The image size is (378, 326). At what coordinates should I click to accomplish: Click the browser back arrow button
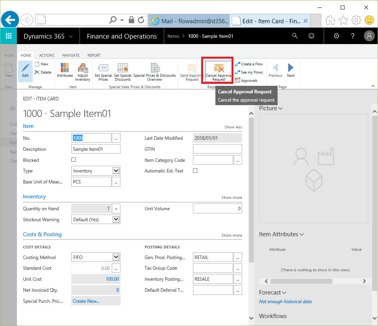pos(10,20)
